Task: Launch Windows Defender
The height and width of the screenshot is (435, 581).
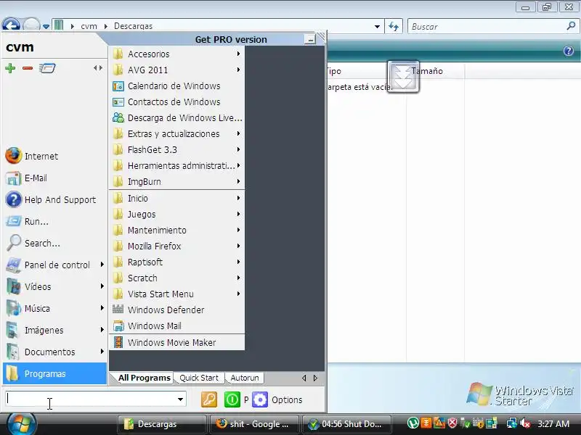Action: tap(176, 310)
